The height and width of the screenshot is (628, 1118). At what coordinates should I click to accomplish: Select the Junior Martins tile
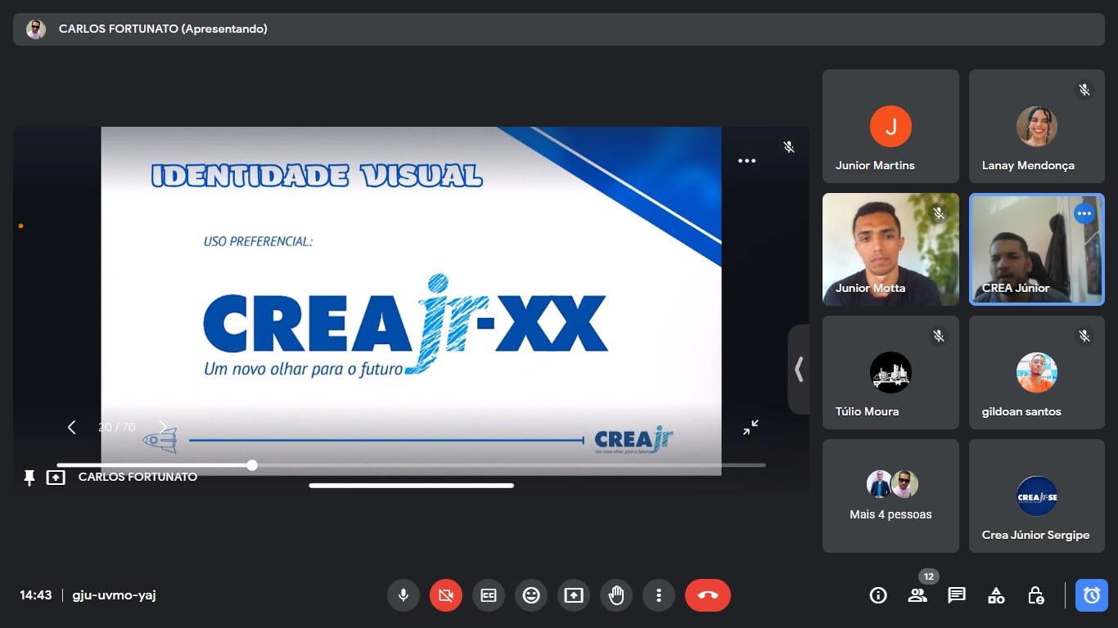tap(890, 126)
